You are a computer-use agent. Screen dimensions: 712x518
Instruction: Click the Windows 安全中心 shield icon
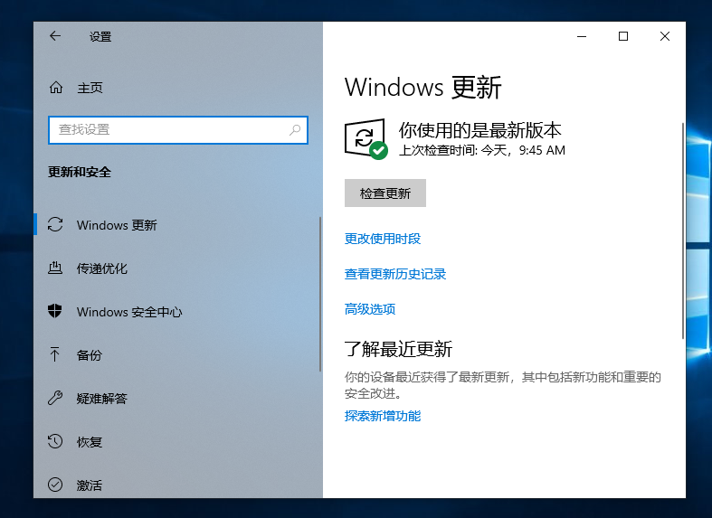tap(56, 312)
